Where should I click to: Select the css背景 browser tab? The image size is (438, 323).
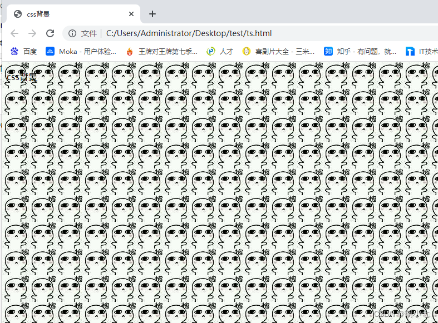tap(74, 14)
